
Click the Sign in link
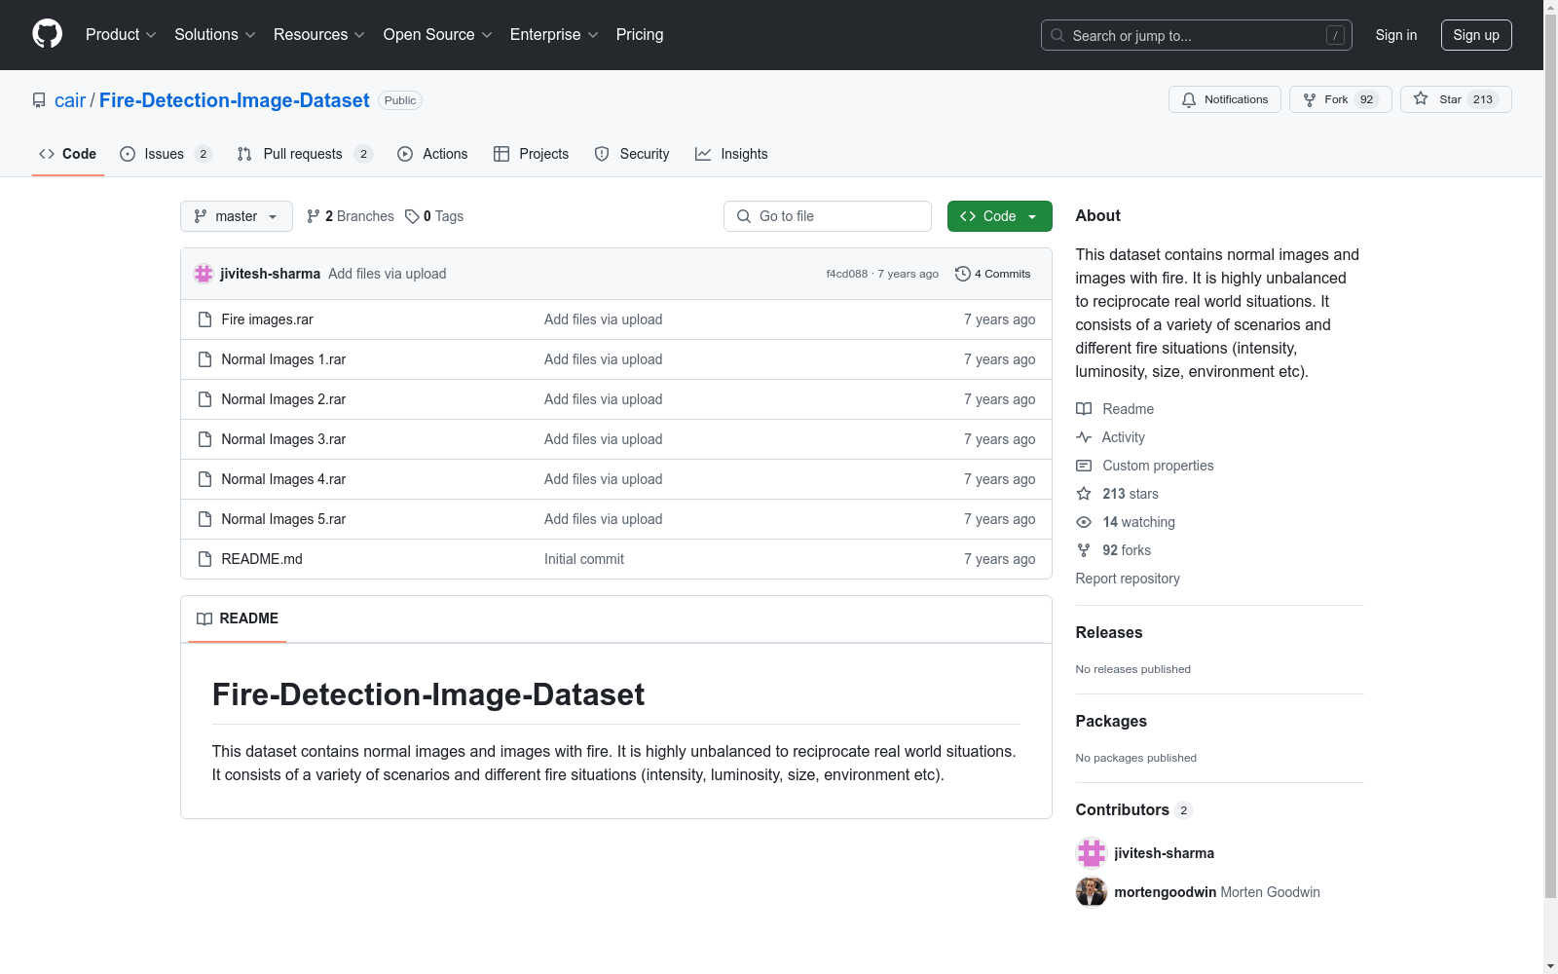point(1396,35)
